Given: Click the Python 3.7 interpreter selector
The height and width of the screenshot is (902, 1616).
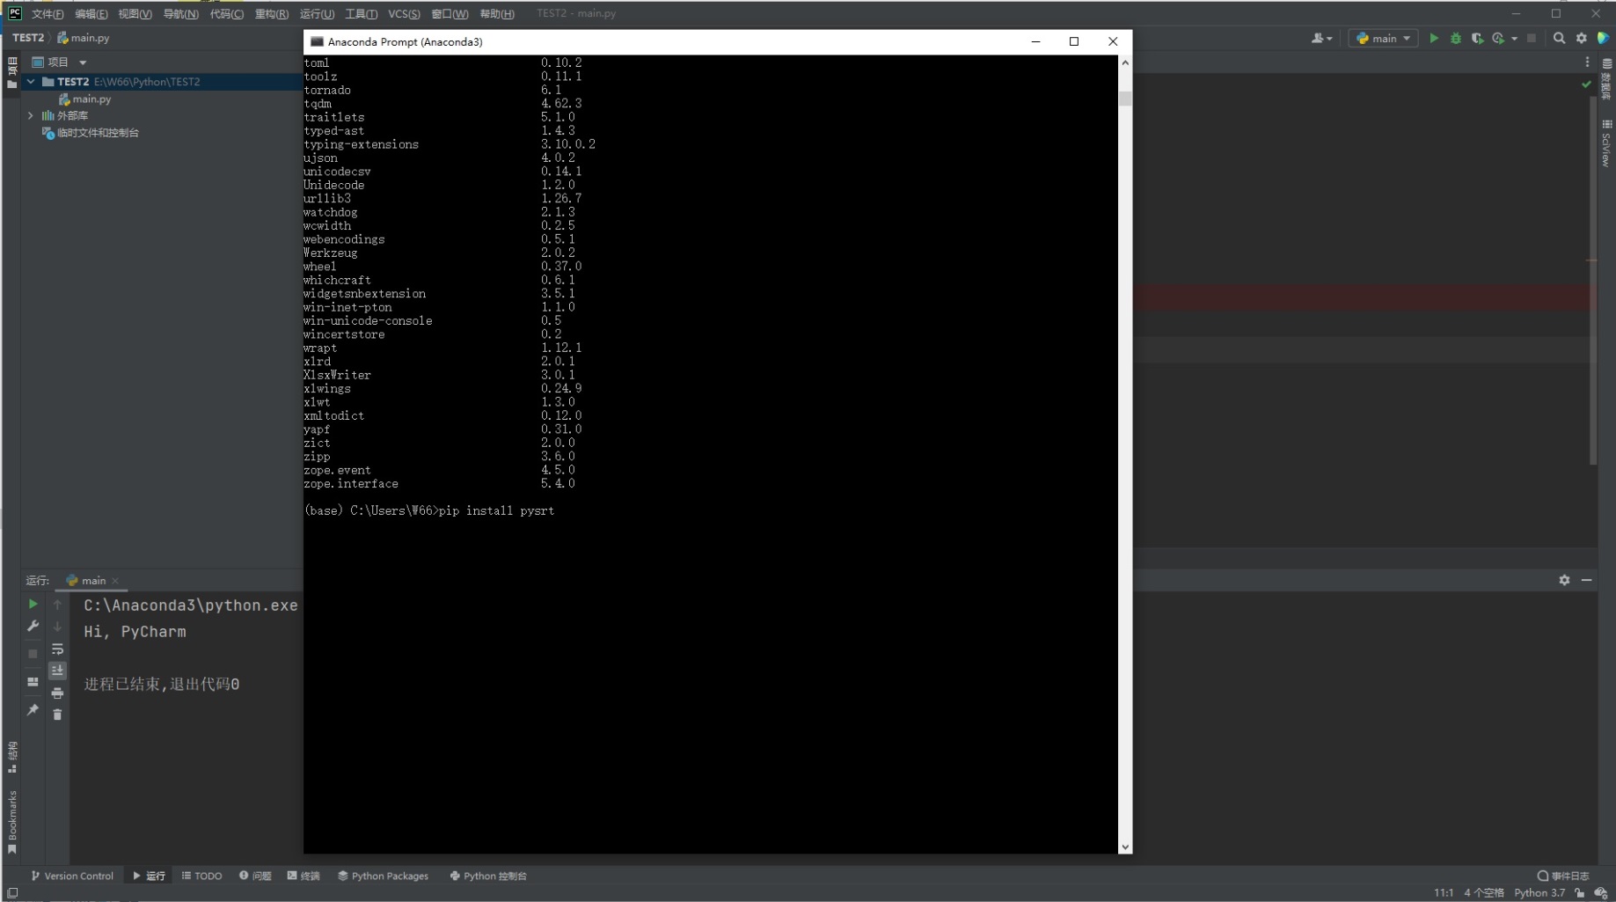Looking at the screenshot, I should pos(1539,892).
